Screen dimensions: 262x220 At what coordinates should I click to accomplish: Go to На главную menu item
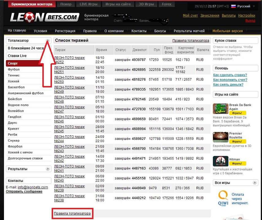coord(17,30)
